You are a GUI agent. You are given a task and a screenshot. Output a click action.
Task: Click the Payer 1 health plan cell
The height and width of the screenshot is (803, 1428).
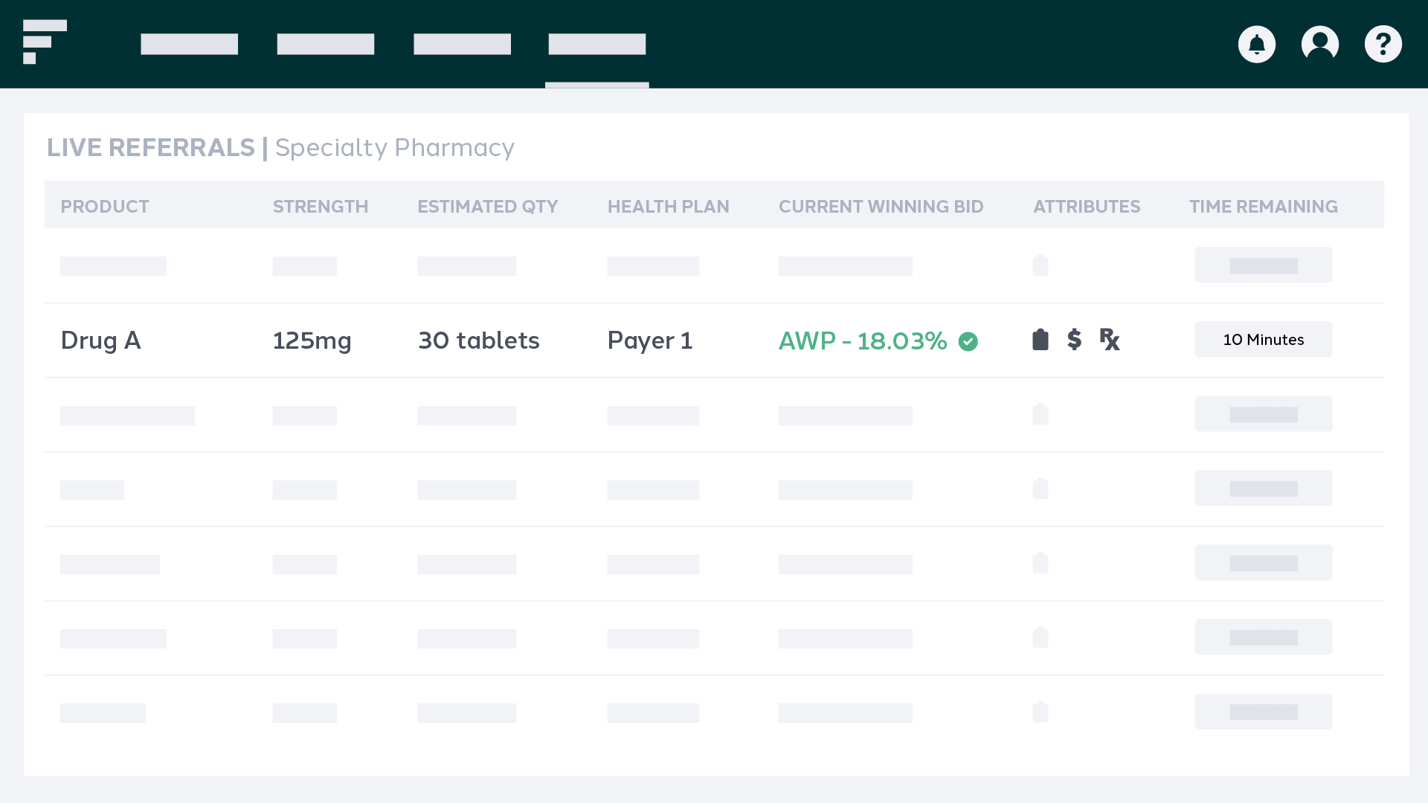pyautogui.click(x=649, y=341)
